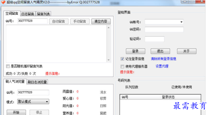Click the 日照 label
Image resolution: width=209 pixels, height=115 pixels.
tap(103, 106)
